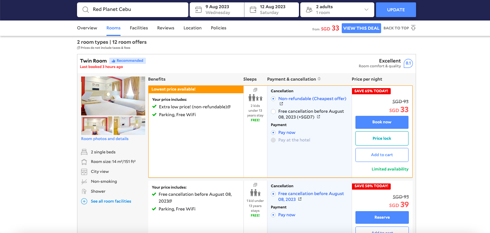
Task: Click the Limited availability text
Action: [x=390, y=169]
